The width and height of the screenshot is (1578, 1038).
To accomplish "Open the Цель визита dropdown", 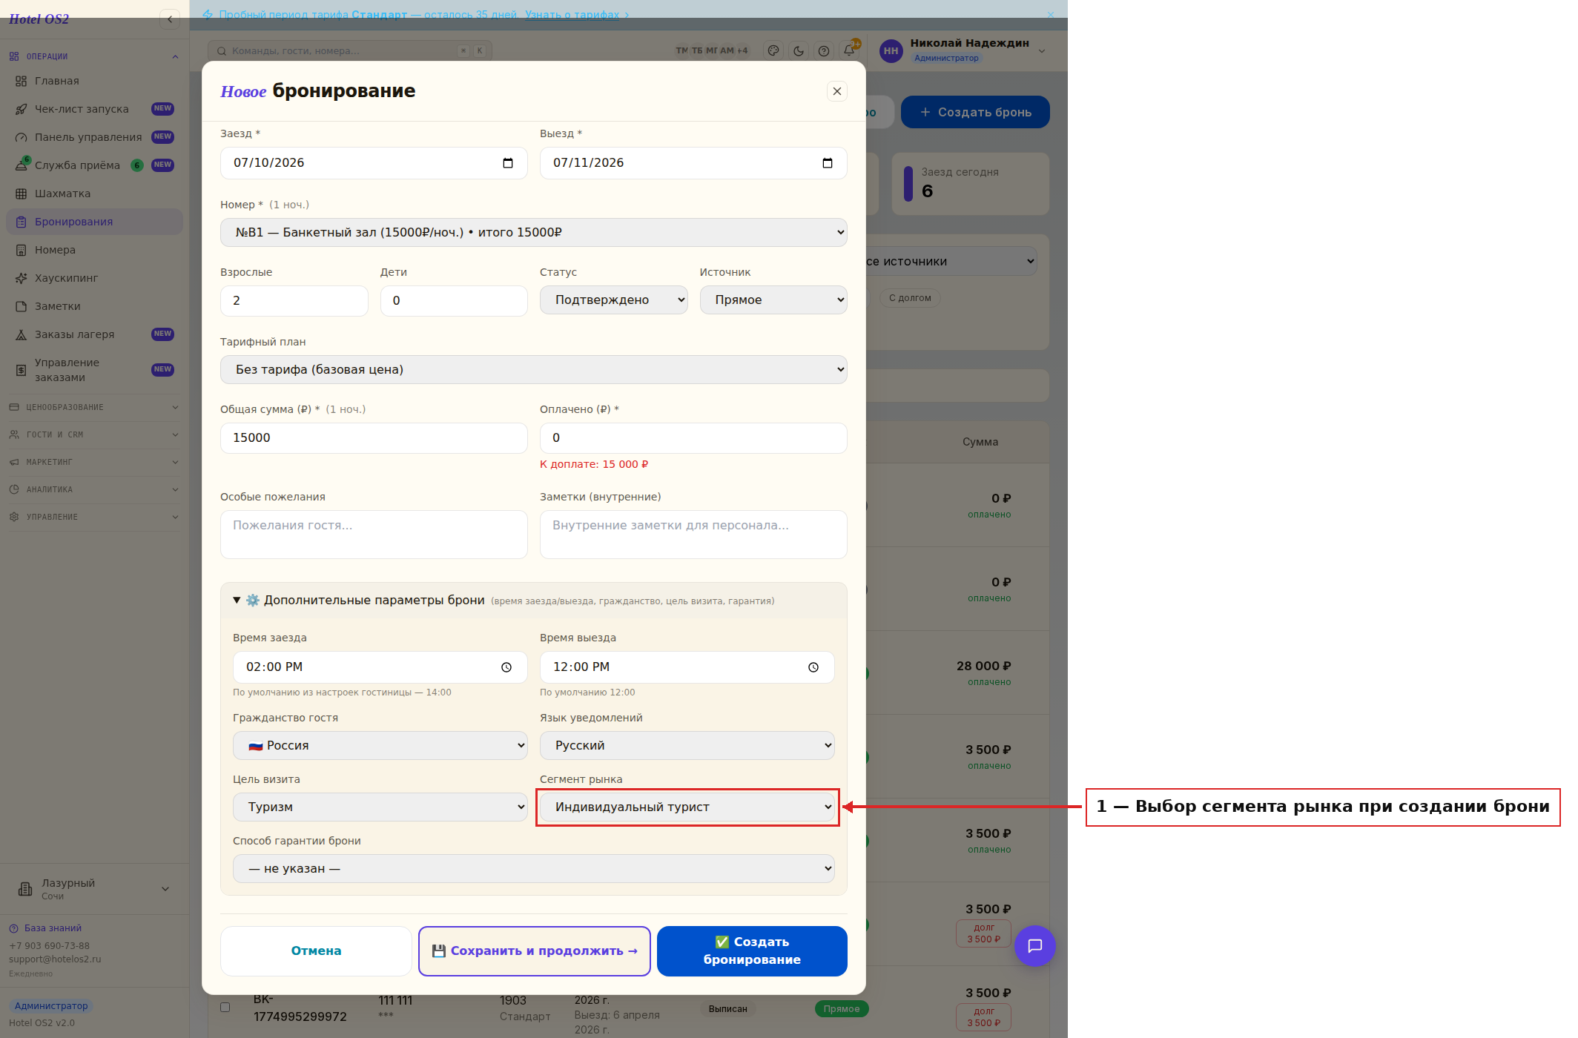I will tap(380, 807).
